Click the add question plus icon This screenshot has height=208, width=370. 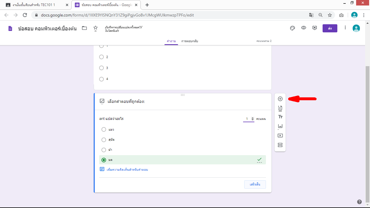click(x=280, y=99)
